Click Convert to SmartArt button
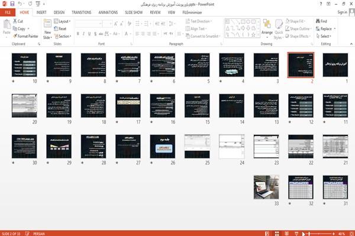Viewport: 355px width, 236px height. point(203,36)
